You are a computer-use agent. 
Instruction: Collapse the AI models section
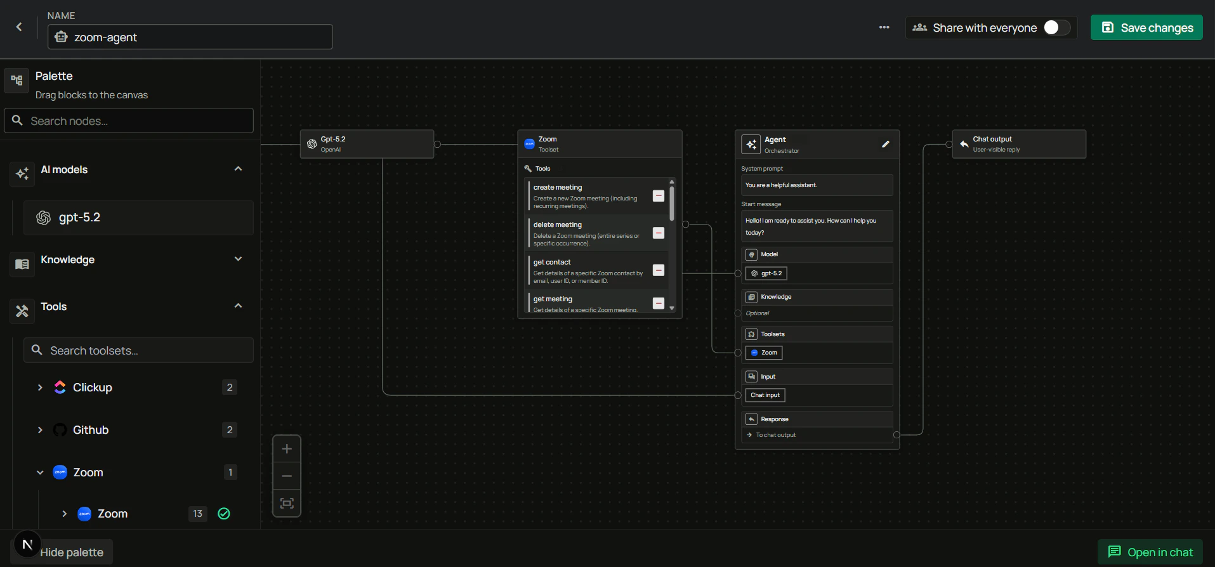pos(238,169)
